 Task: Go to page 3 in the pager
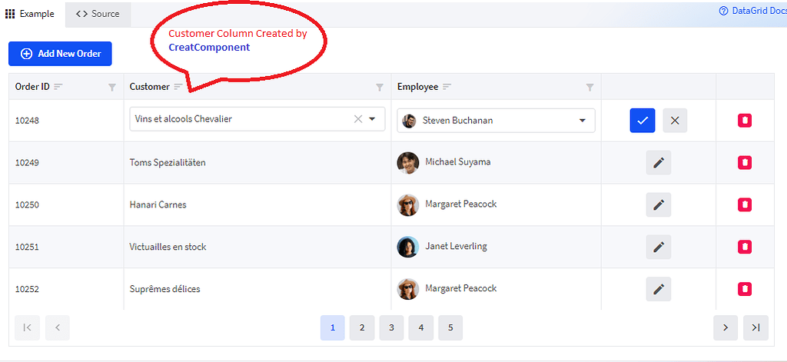(x=391, y=328)
